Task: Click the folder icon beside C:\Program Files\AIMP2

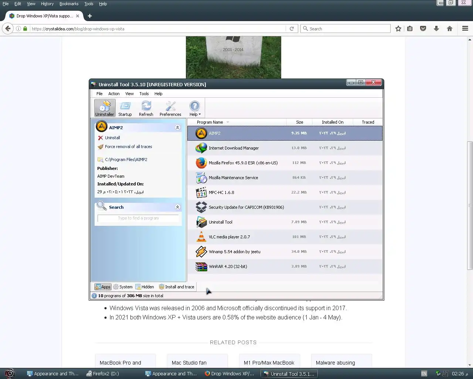Action: (100, 160)
